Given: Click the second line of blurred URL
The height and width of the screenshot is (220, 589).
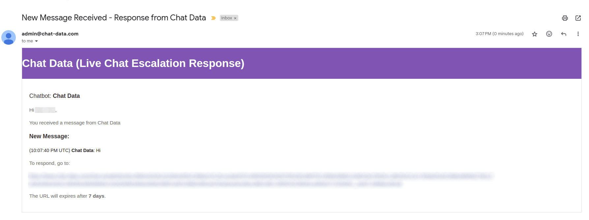Looking at the screenshot, I should (x=215, y=184).
